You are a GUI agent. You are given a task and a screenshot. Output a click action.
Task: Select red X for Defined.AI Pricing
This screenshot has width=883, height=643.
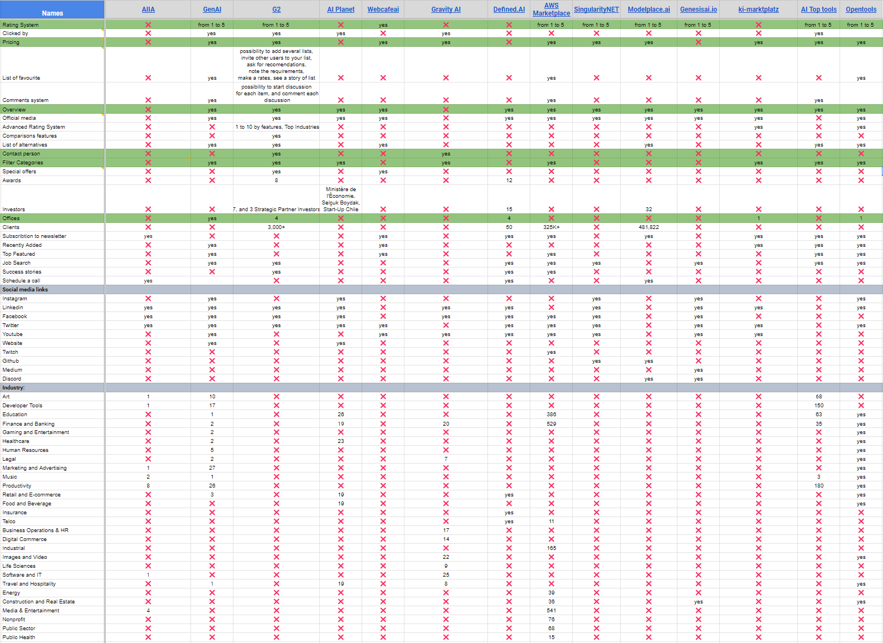(x=509, y=42)
